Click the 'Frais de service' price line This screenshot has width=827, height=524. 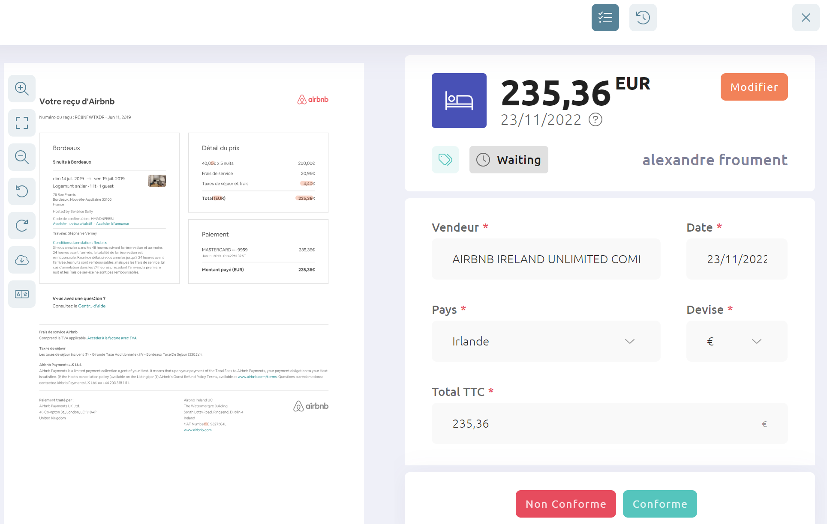258,173
